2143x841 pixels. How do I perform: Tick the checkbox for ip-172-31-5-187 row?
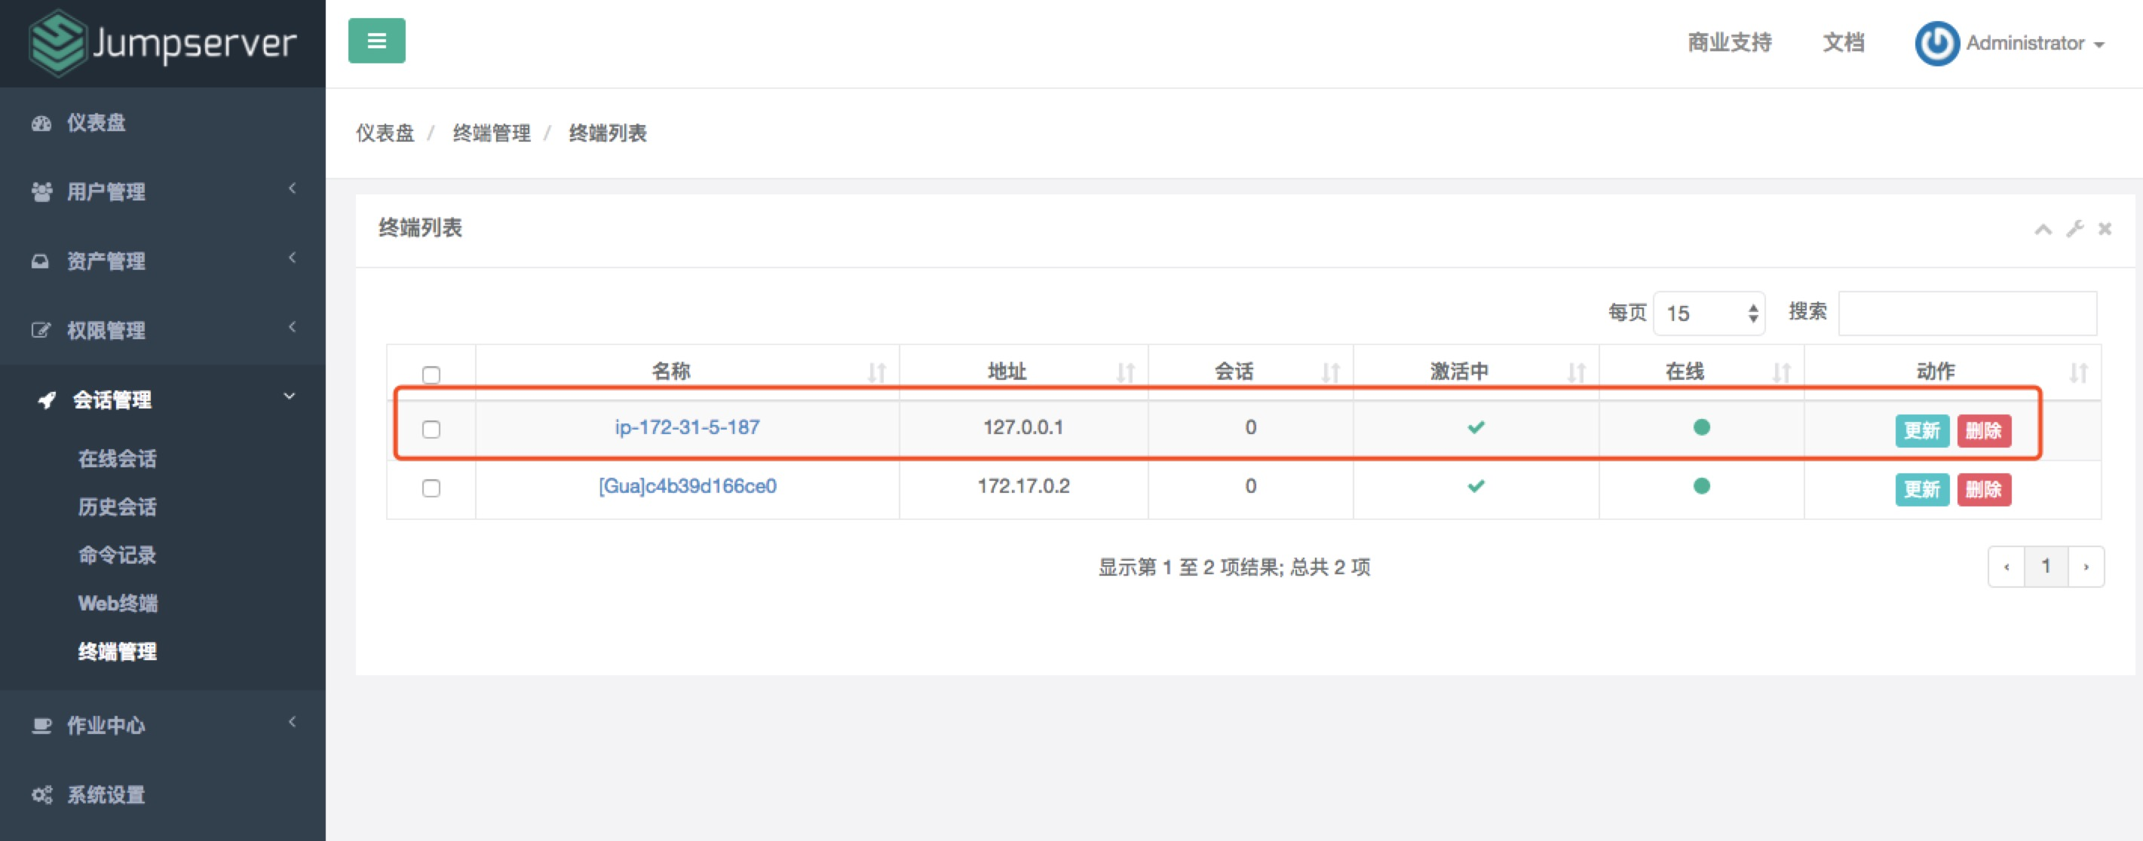point(431,429)
